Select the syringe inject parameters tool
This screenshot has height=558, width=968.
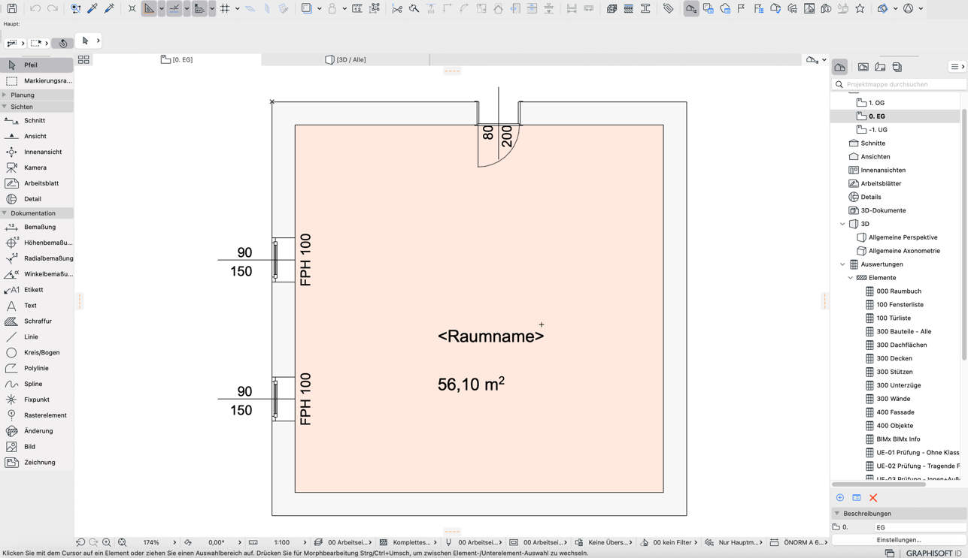pyautogui.click(x=109, y=9)
